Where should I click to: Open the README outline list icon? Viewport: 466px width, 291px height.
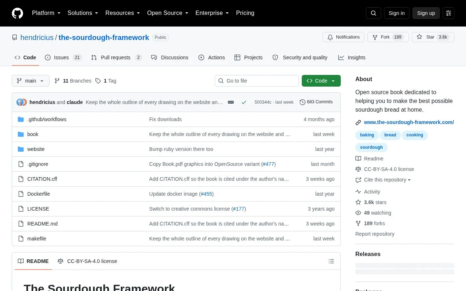331,261
